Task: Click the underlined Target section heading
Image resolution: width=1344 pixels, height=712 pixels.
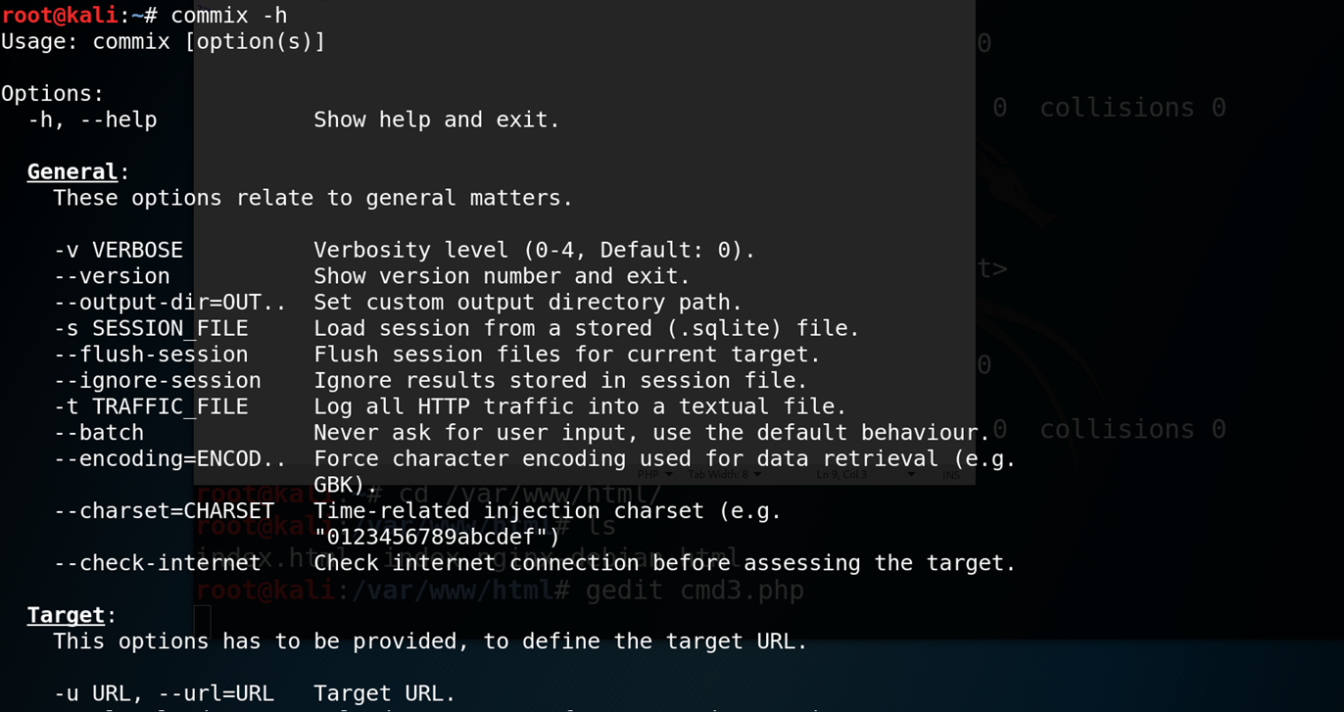Action: [66, 615]
